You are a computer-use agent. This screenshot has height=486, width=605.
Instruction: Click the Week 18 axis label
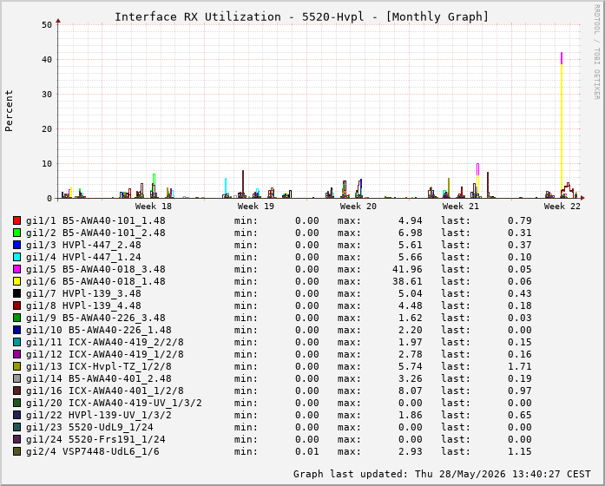153,207
